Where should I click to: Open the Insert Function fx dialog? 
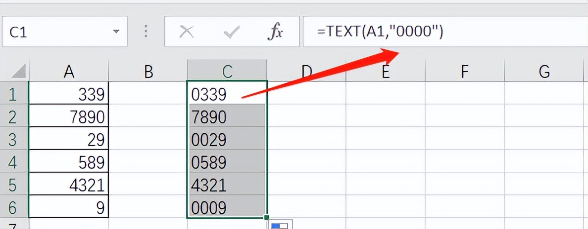(275, 32)
